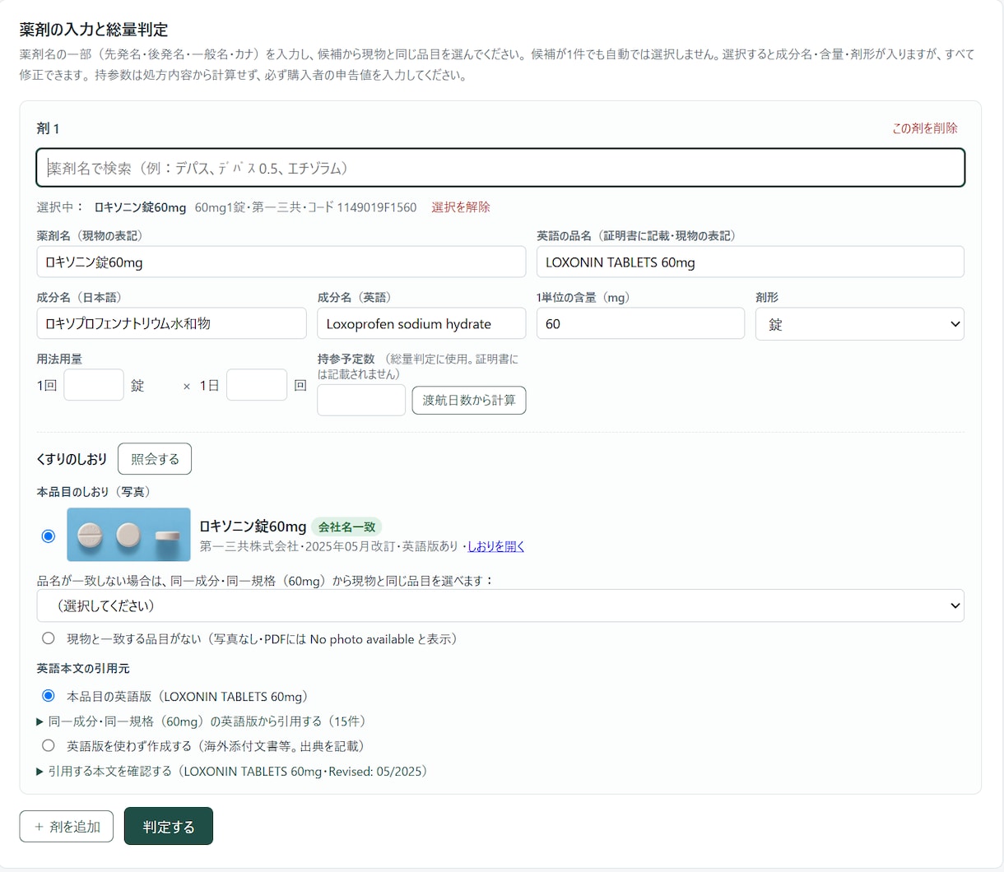Viewport: 1004px width, 872px height.
Task: Open the しおりを開く link
Action: click(x=496, y=546)
